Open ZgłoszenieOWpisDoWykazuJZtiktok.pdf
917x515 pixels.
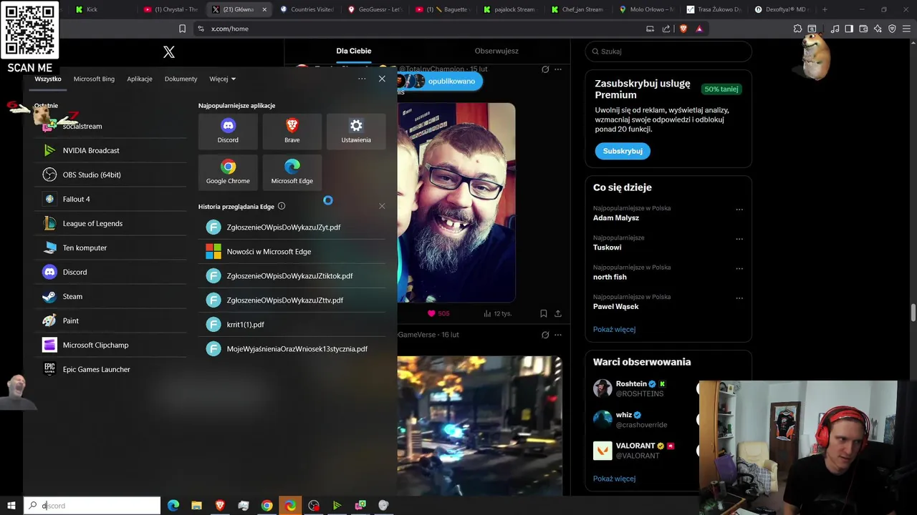click(x=292, y=275)
